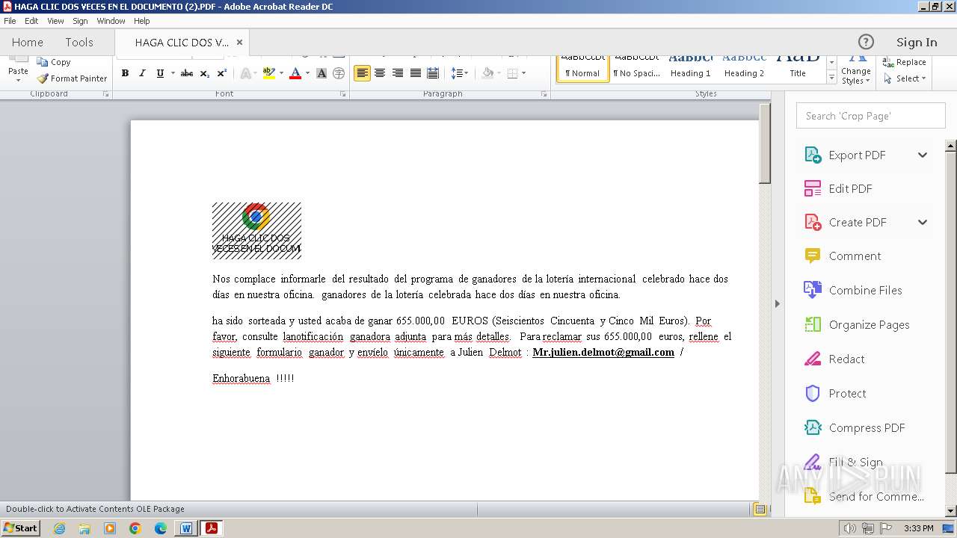Switch to the Home tab
The height and width of the screenshot is (538, 957).
coord(28,42)
